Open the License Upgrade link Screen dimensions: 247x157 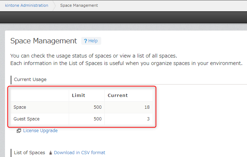(x=40, y=131)
